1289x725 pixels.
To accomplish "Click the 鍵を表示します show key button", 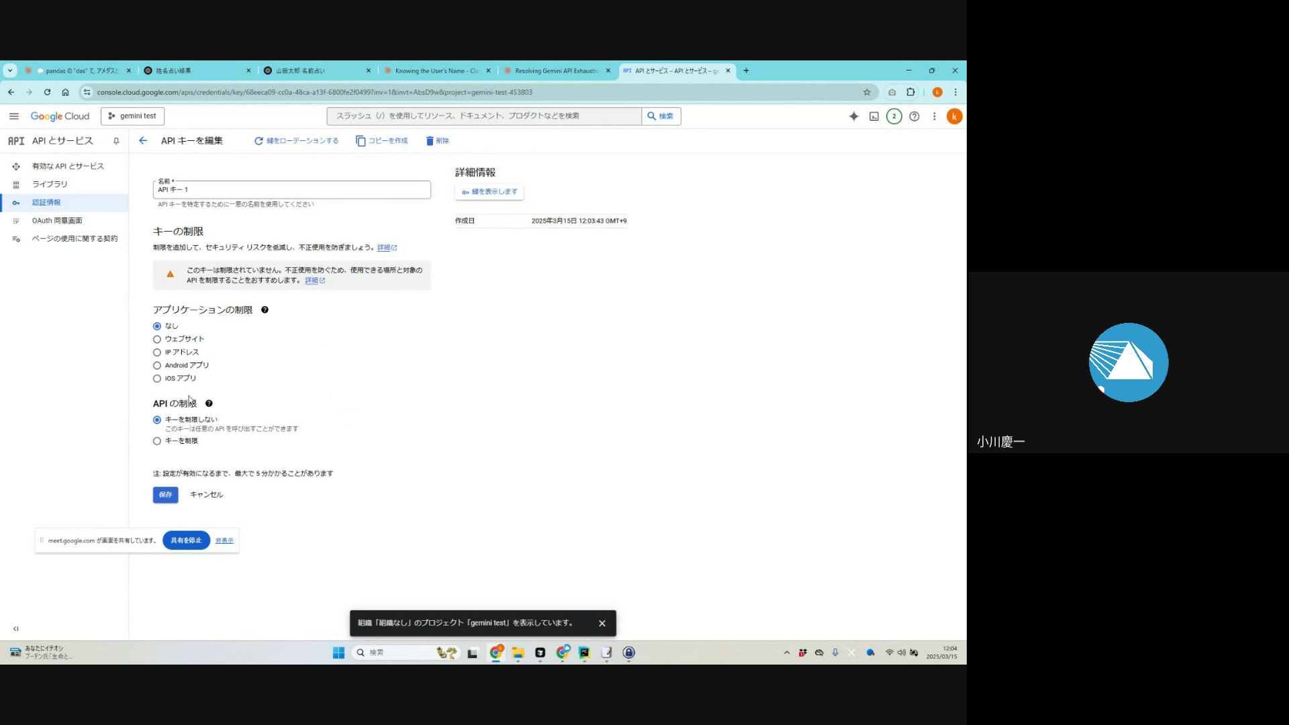I will [489, 192].
